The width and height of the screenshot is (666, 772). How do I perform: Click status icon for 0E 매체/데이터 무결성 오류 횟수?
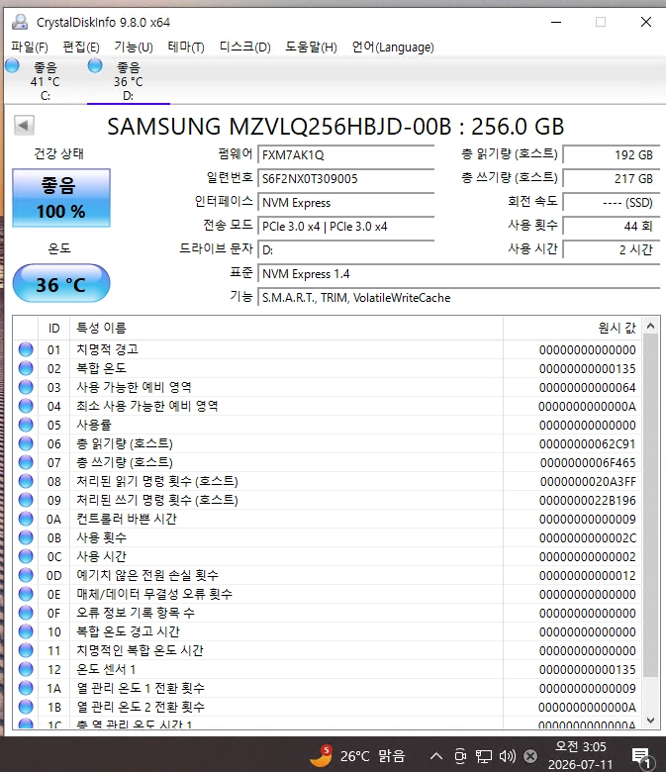[x=26, y=594]
